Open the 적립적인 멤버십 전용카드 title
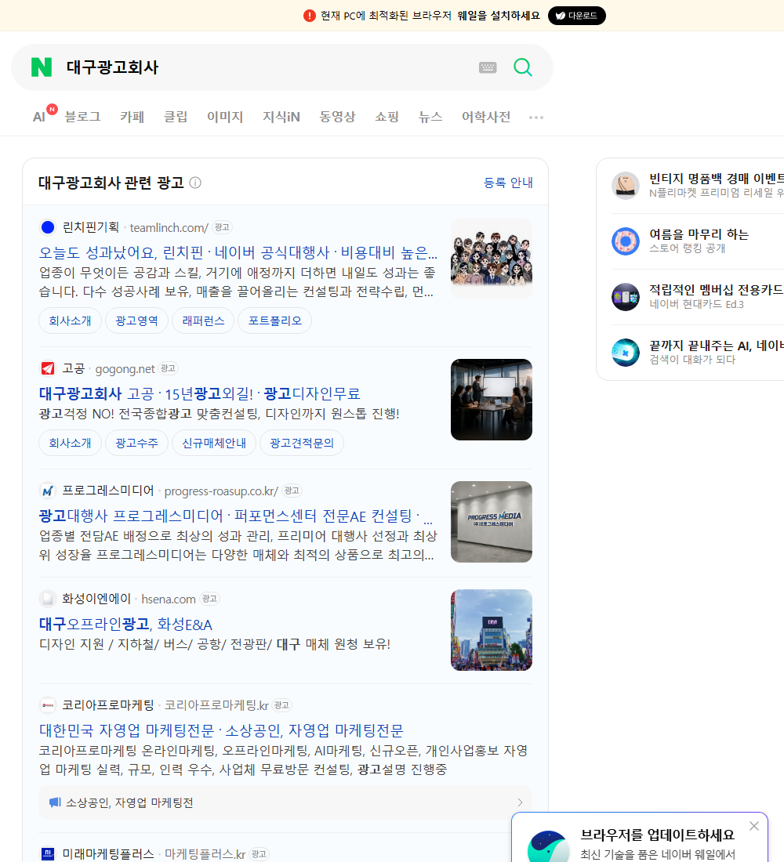 tap(717, 290)
